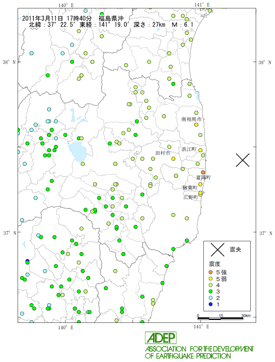The height and width of the screenshot is (362, 275).
Task: Click the orange 5強 legend swatch
Action: 211,272
